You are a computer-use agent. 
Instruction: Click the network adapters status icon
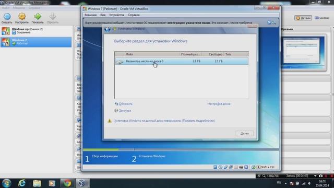pyautogui.click(x=231, y=167)
